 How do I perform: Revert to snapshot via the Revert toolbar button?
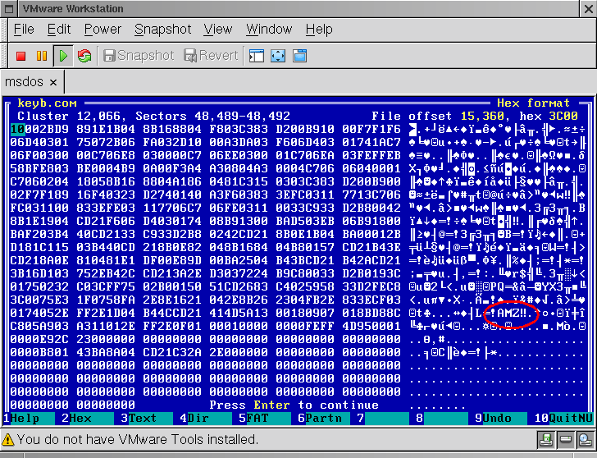pyautogui.click(x=211, y=56)
